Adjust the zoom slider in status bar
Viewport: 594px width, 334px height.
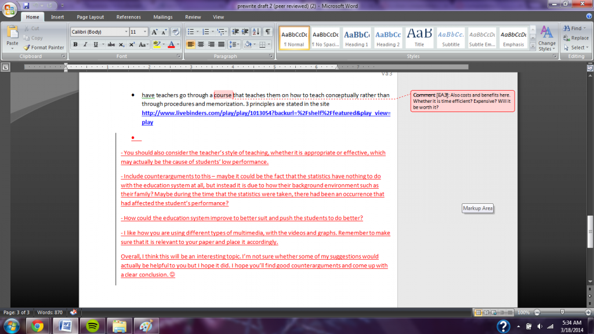pyautogui.click(x=562, y=312)
